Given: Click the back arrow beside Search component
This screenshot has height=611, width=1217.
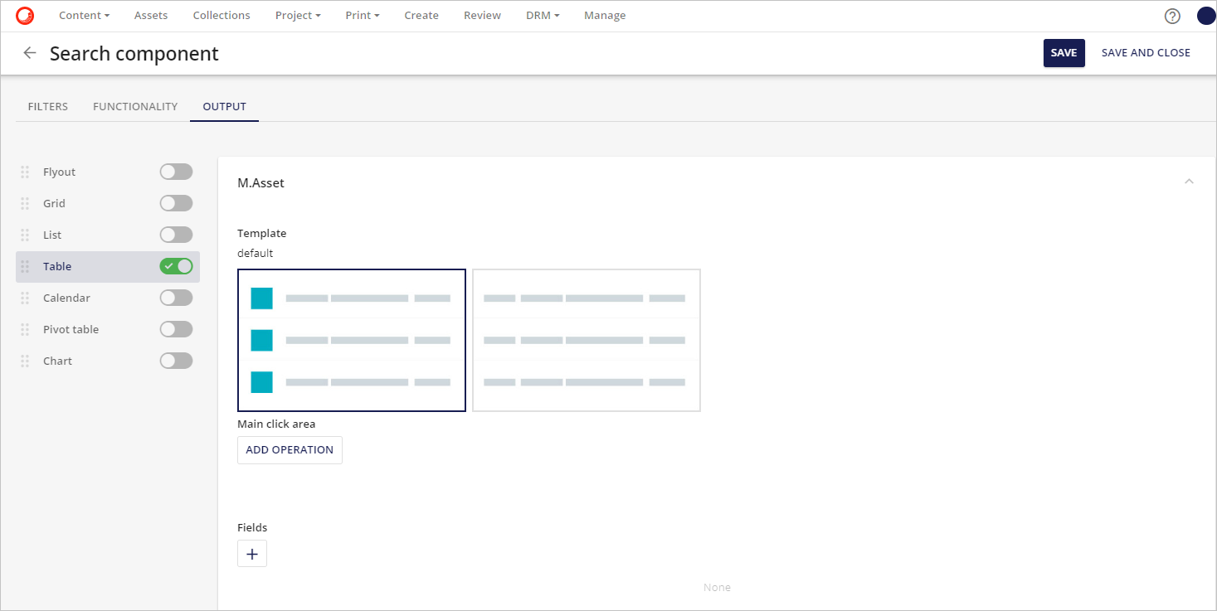Looking at the screenshot, I should (30, 53).
